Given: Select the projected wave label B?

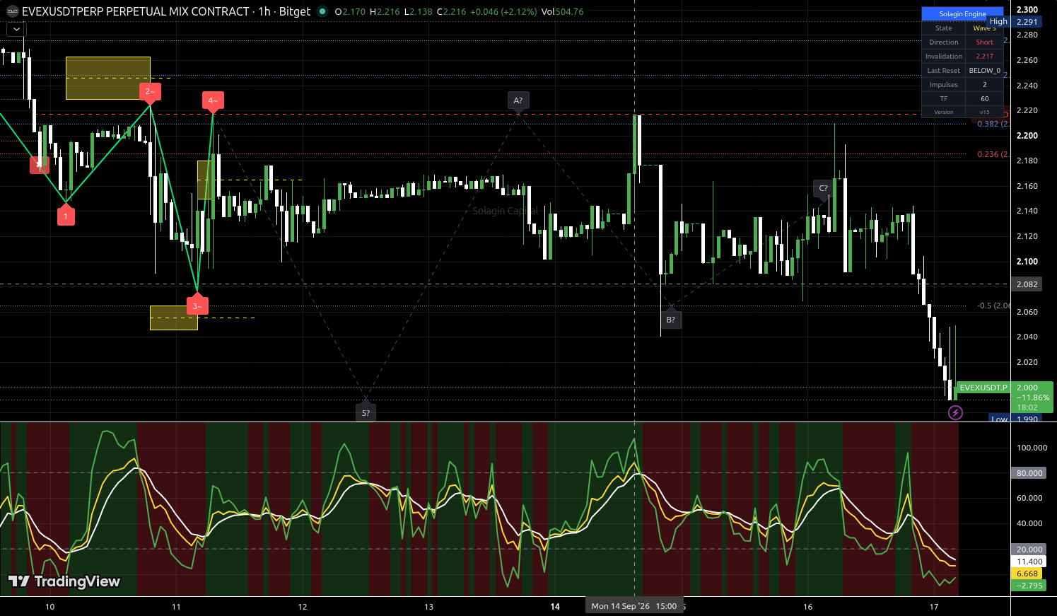Looking at the screenshot, I should pyautogui.click(x=670, y=319).
